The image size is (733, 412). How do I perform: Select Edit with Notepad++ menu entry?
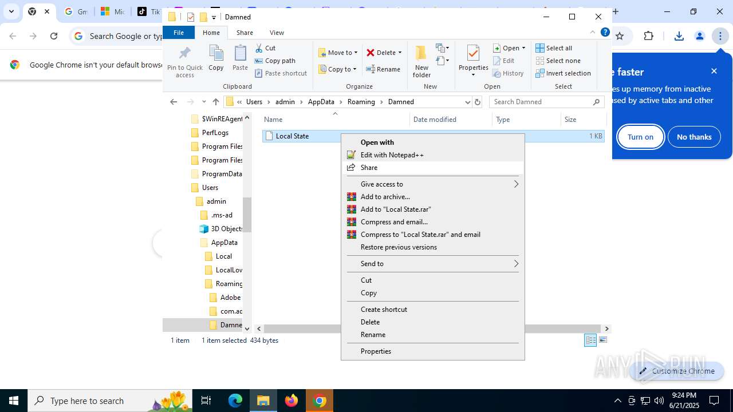pyautogui.click(x=432, y=155)
